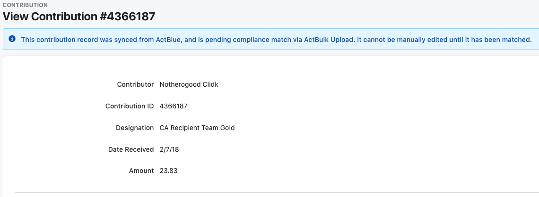Click "ActBulk Upload" in the banner message
The image size is (539, 197).
(x=329, y=40)
